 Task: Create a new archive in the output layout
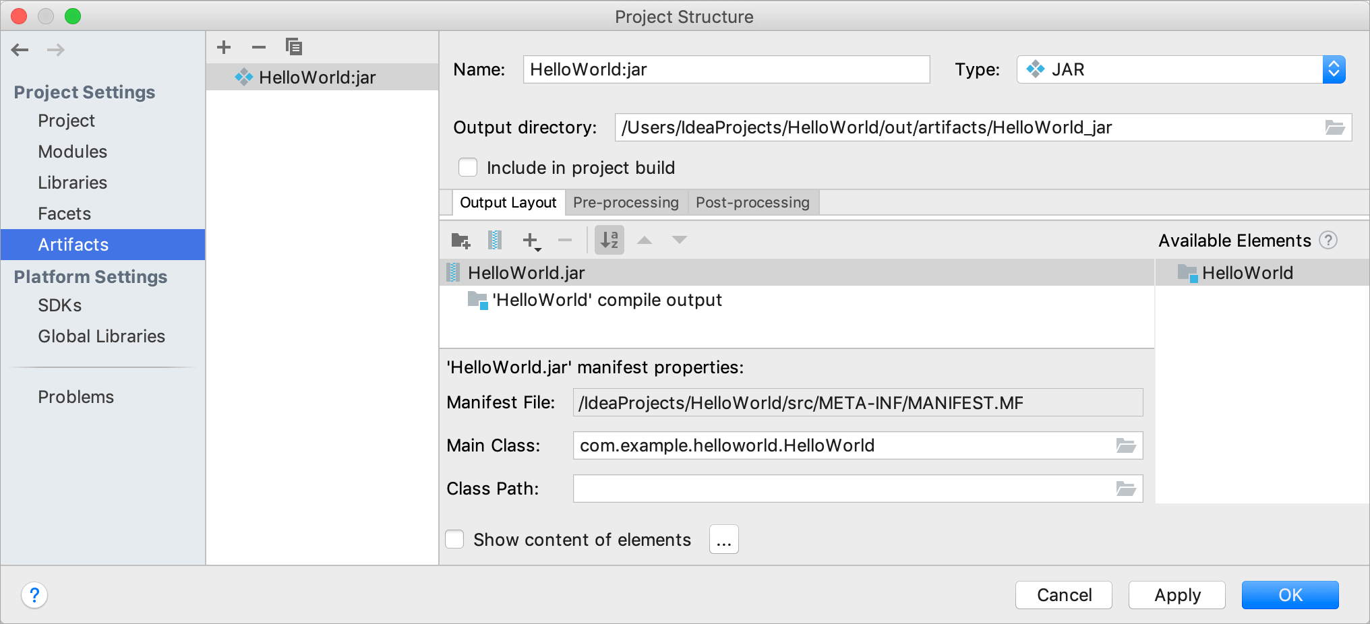[496, 240]
